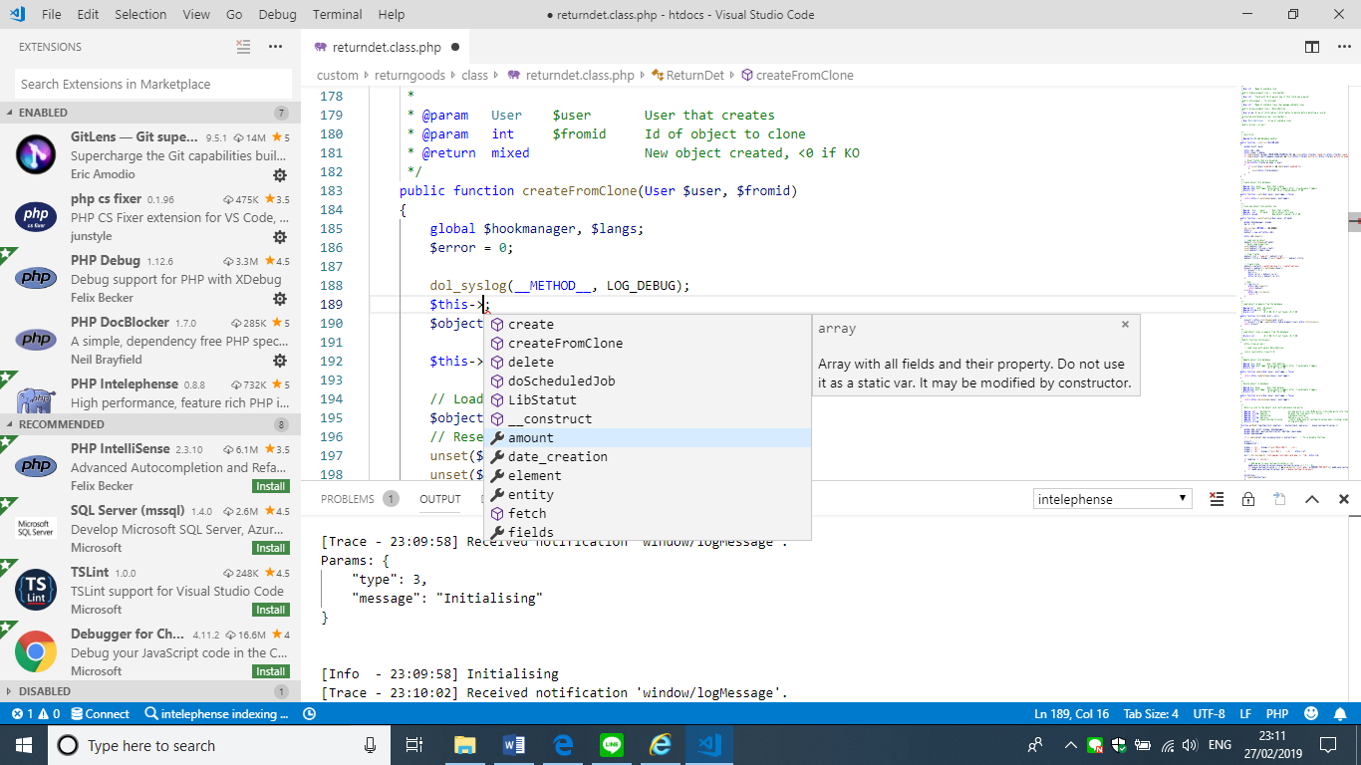Select 'returngoods' in the breadcrumb
The image size is (1361, 765).
[x=409, y=75]
